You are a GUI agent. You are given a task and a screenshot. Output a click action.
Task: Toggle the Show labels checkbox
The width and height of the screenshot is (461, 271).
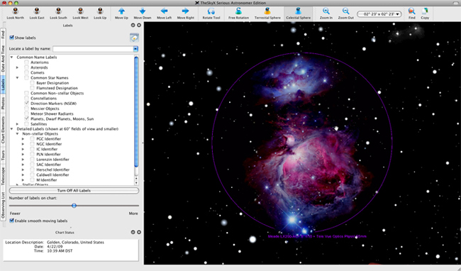pyautogui.click(x=12, y=38)
